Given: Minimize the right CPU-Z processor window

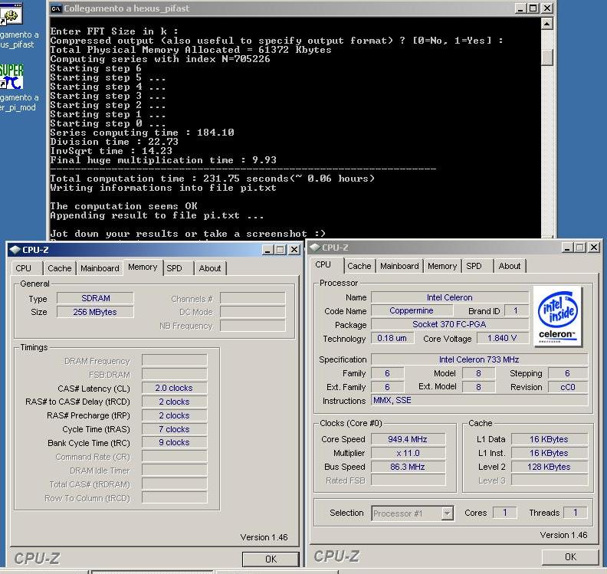Looking at the screenshot, I should point(567,248).
